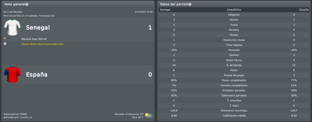This screenshot has height=122, width=312.
Task: Click the Estadística column header
Action: [234, 10]
